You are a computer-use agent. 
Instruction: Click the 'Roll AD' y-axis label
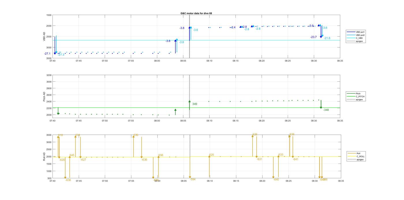pos(44,156)
